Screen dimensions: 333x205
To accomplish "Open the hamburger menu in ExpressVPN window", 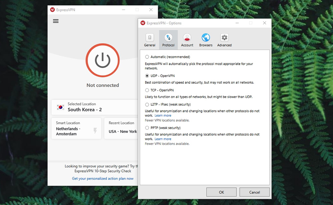I will click(56, 21).
